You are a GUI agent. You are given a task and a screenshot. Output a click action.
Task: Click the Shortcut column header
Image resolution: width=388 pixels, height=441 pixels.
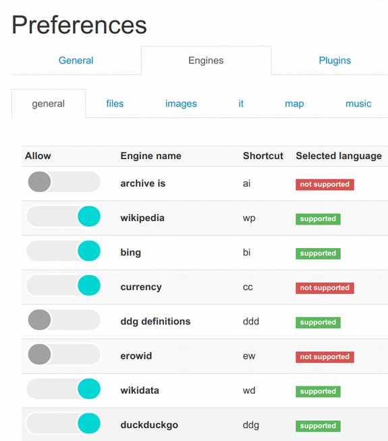[x=263, y=156]
